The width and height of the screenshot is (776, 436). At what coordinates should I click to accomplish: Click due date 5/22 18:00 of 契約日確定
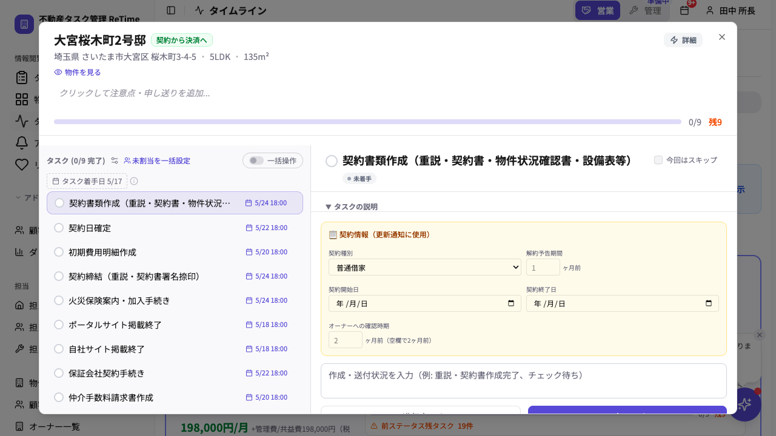click(267, 228)
